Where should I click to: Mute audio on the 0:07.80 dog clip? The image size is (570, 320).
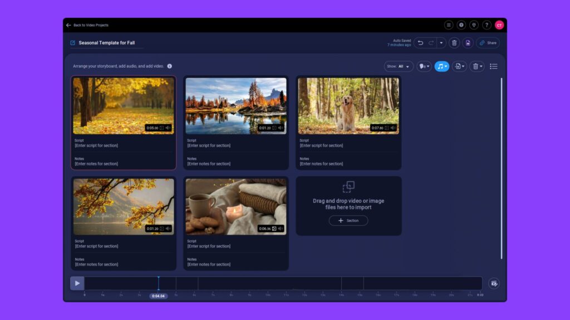point(393,128)
